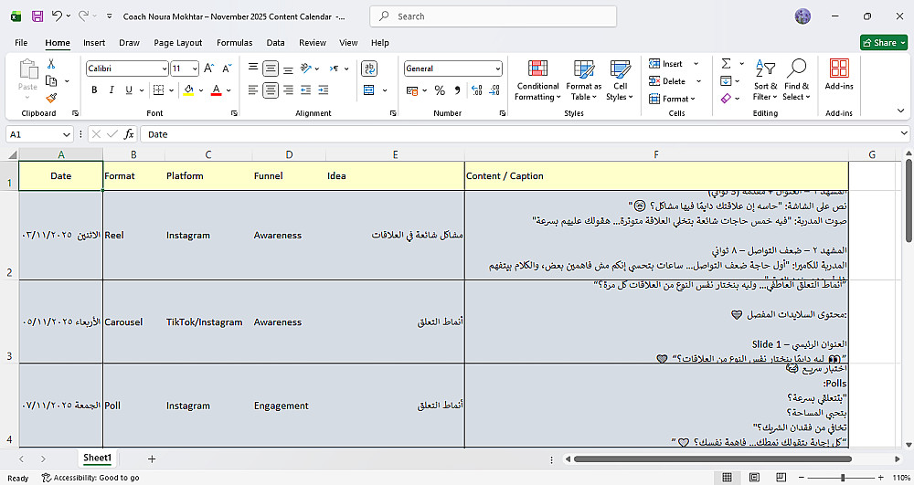Screen dimensions: 914x485
Task: Toggle Middle Align vertical alignment
Action: coord(271,69)
